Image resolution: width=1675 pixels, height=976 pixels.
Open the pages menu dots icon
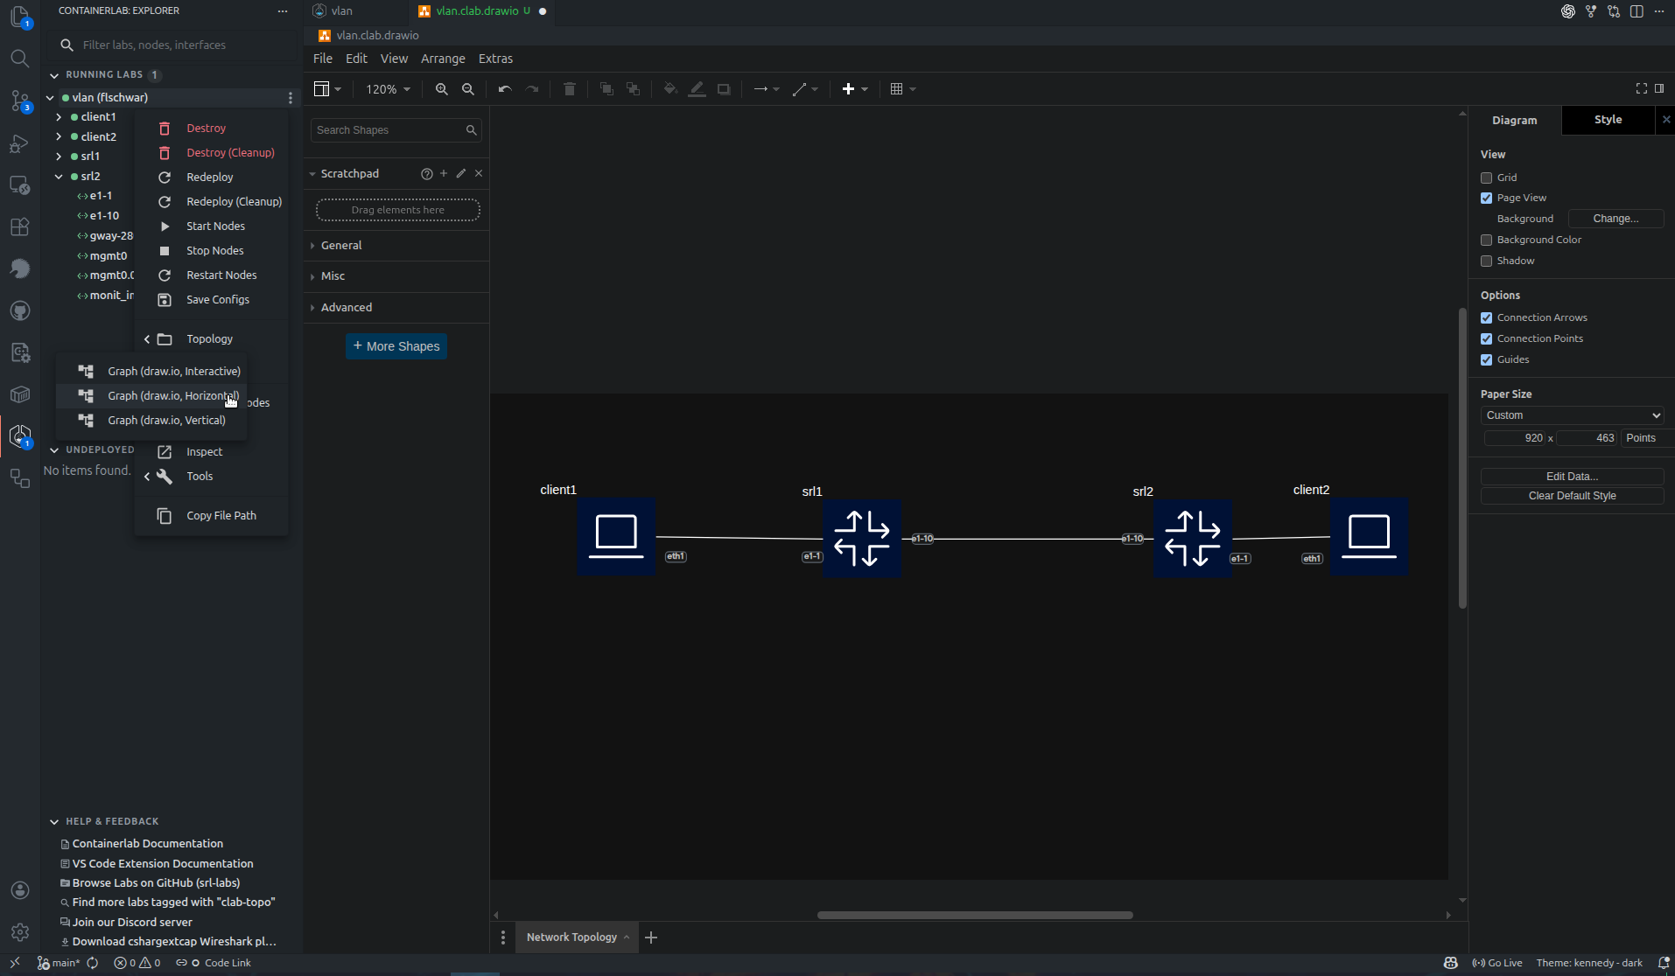(x=503, y=938)
